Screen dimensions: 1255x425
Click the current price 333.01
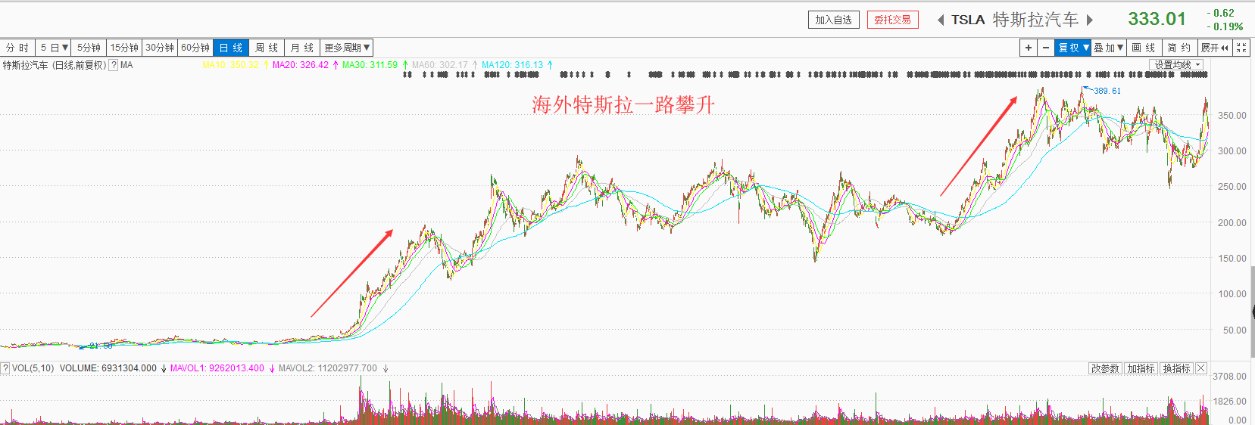pyautogui.click(x=1157, y=19)
